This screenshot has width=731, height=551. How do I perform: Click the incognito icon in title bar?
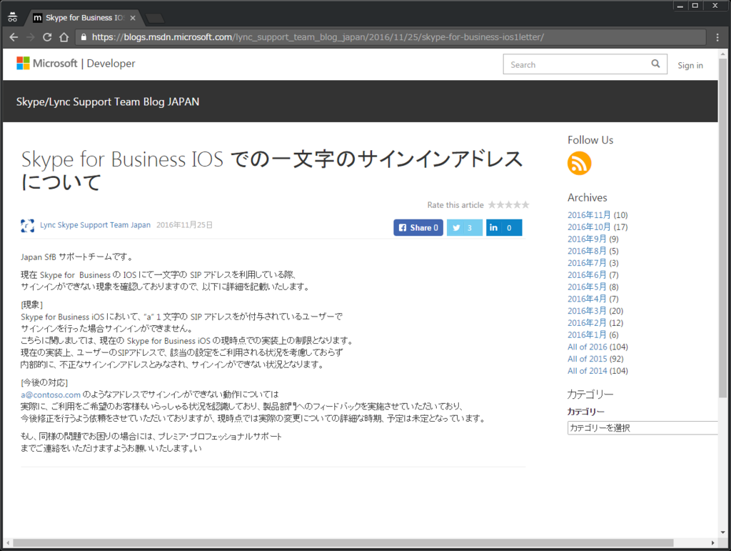13,17
